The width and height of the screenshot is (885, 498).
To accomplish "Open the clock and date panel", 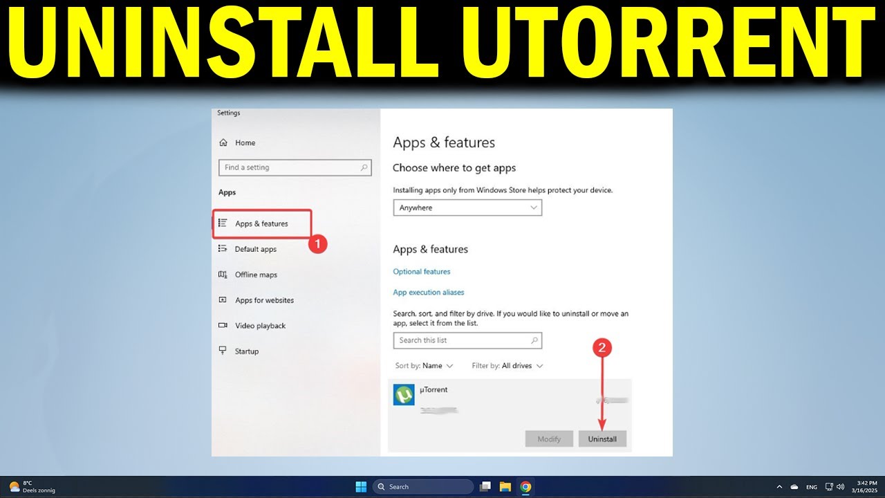I will 865,487.
